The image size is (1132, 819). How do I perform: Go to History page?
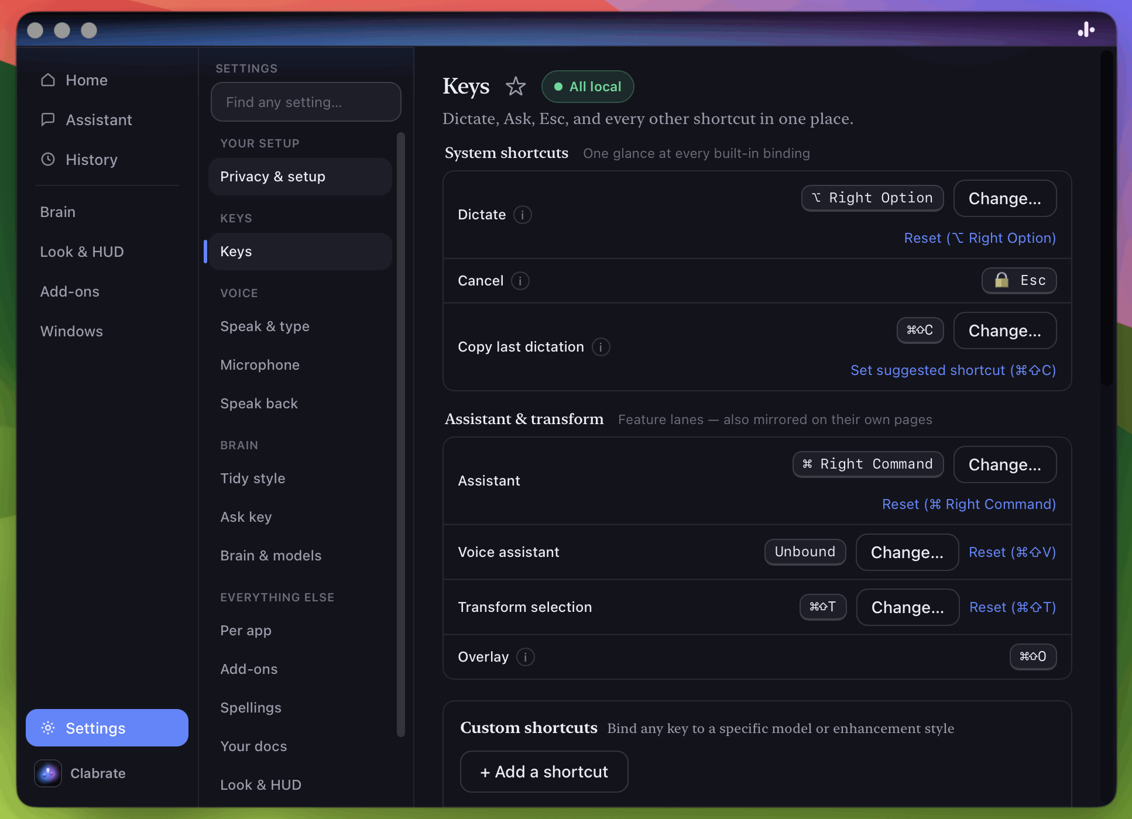pos(91,159)
